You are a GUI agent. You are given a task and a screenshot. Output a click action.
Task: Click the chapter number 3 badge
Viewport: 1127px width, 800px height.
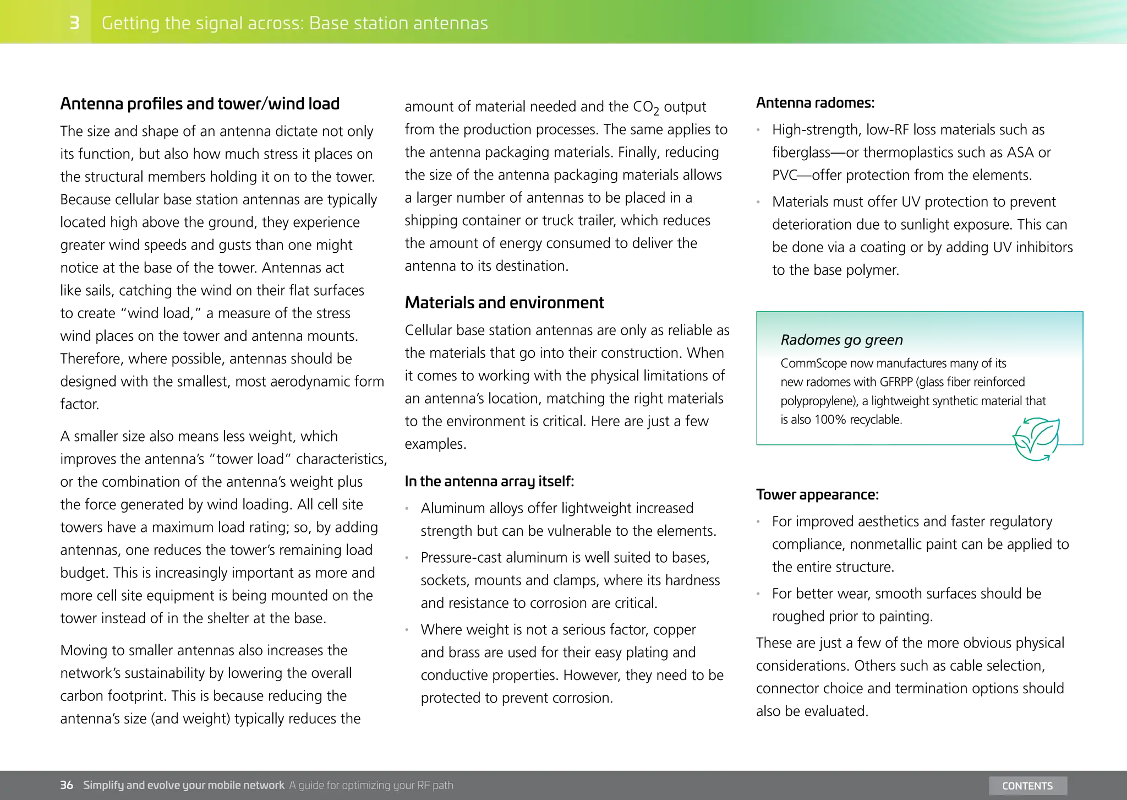click(74, 23)
